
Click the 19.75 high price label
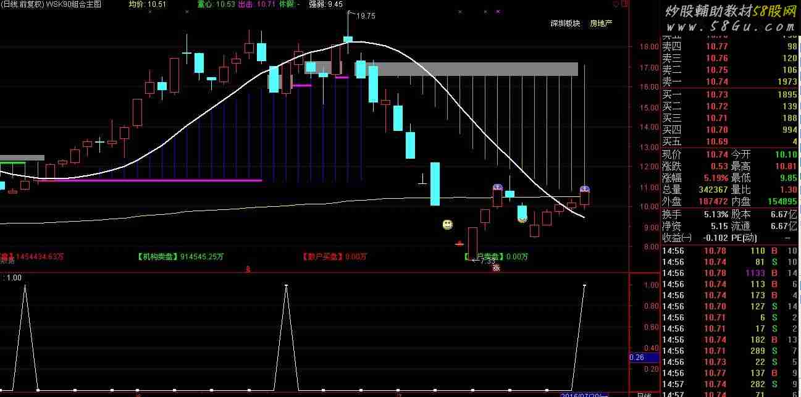[x=366, y=16]
